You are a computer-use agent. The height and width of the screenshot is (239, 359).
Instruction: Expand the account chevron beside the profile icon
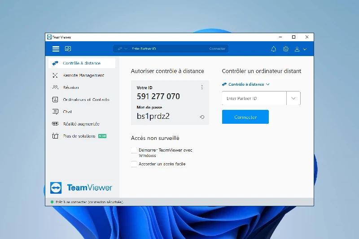coord(305,49)
